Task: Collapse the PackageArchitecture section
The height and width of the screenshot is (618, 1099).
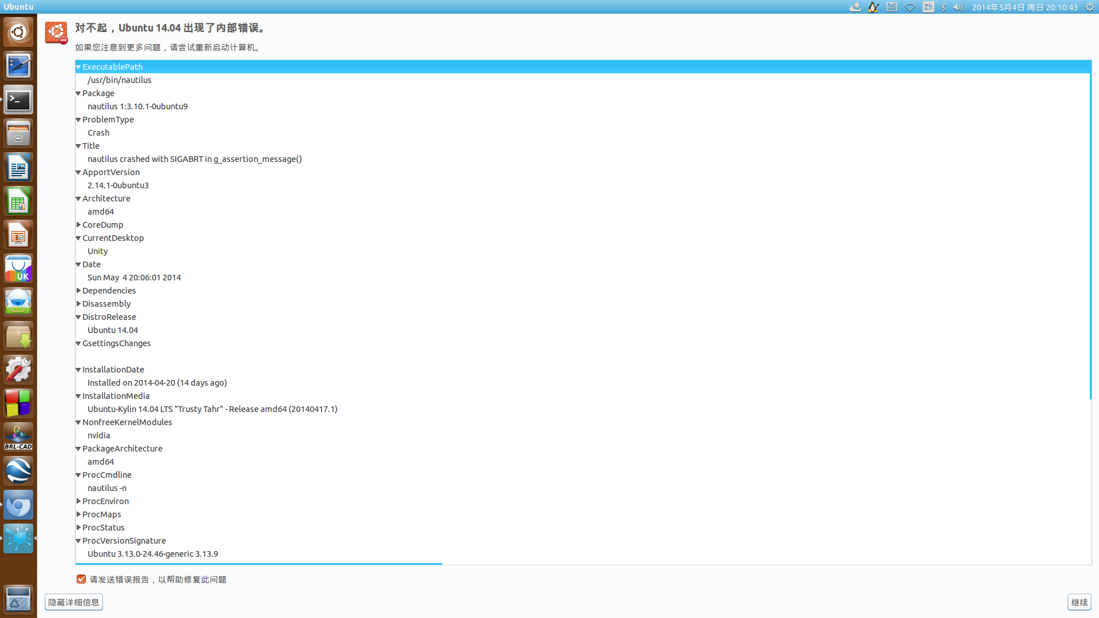Action: point(78,449)
